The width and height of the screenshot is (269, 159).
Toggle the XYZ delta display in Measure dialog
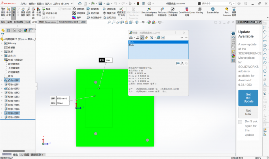point(142,37)
